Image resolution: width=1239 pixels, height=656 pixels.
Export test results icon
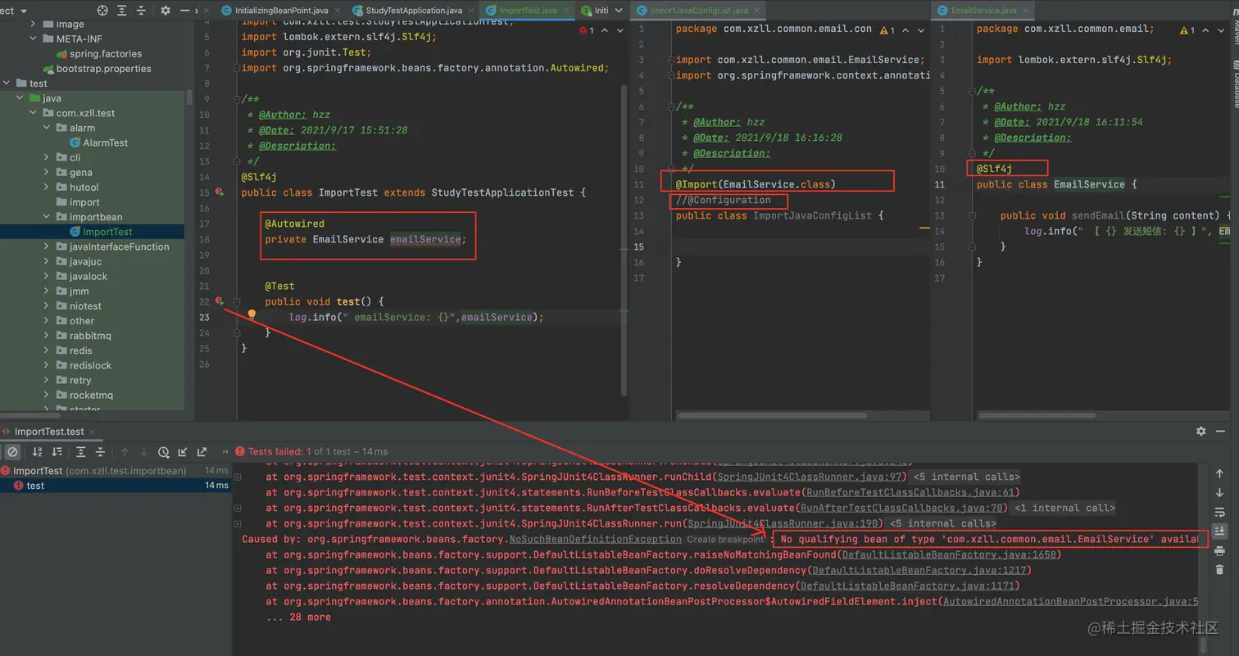(201, 452)
